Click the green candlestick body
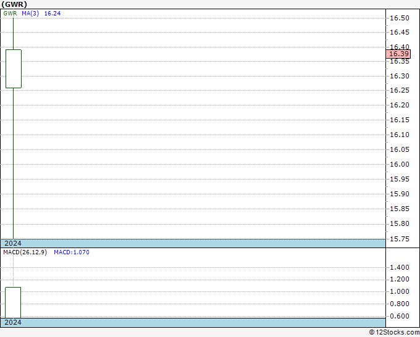The image size is (420, 337). 14,69
